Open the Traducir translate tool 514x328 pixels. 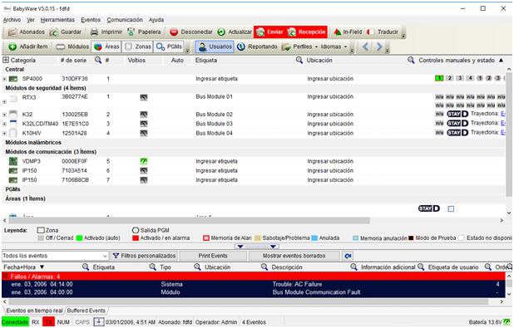383,32
